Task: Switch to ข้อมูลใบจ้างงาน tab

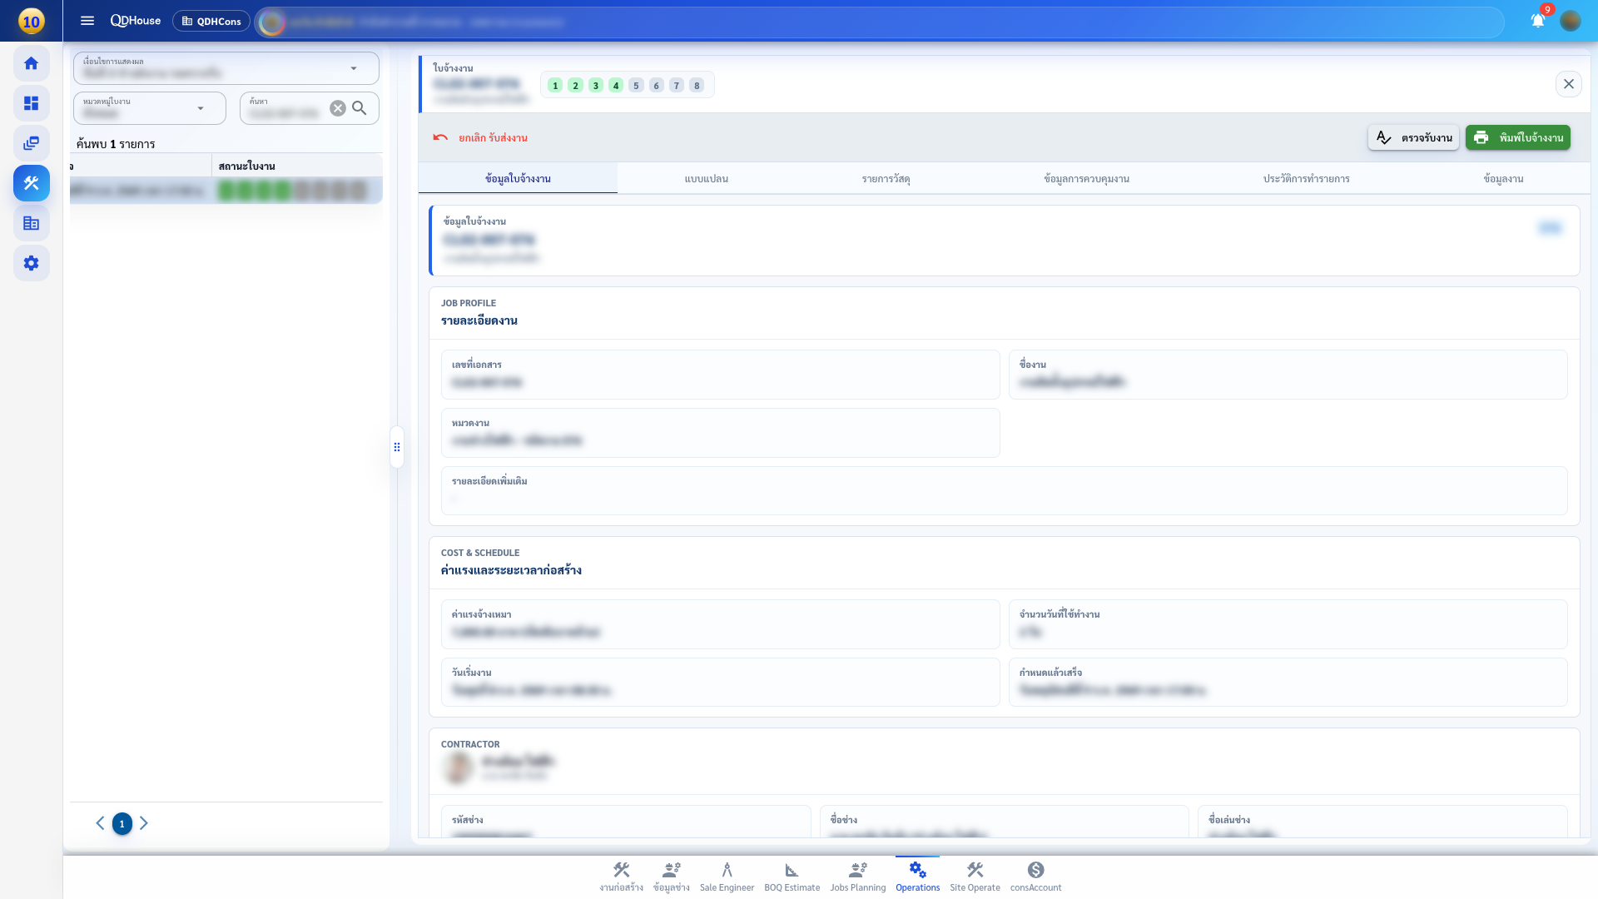Action: tap(518, 178)
